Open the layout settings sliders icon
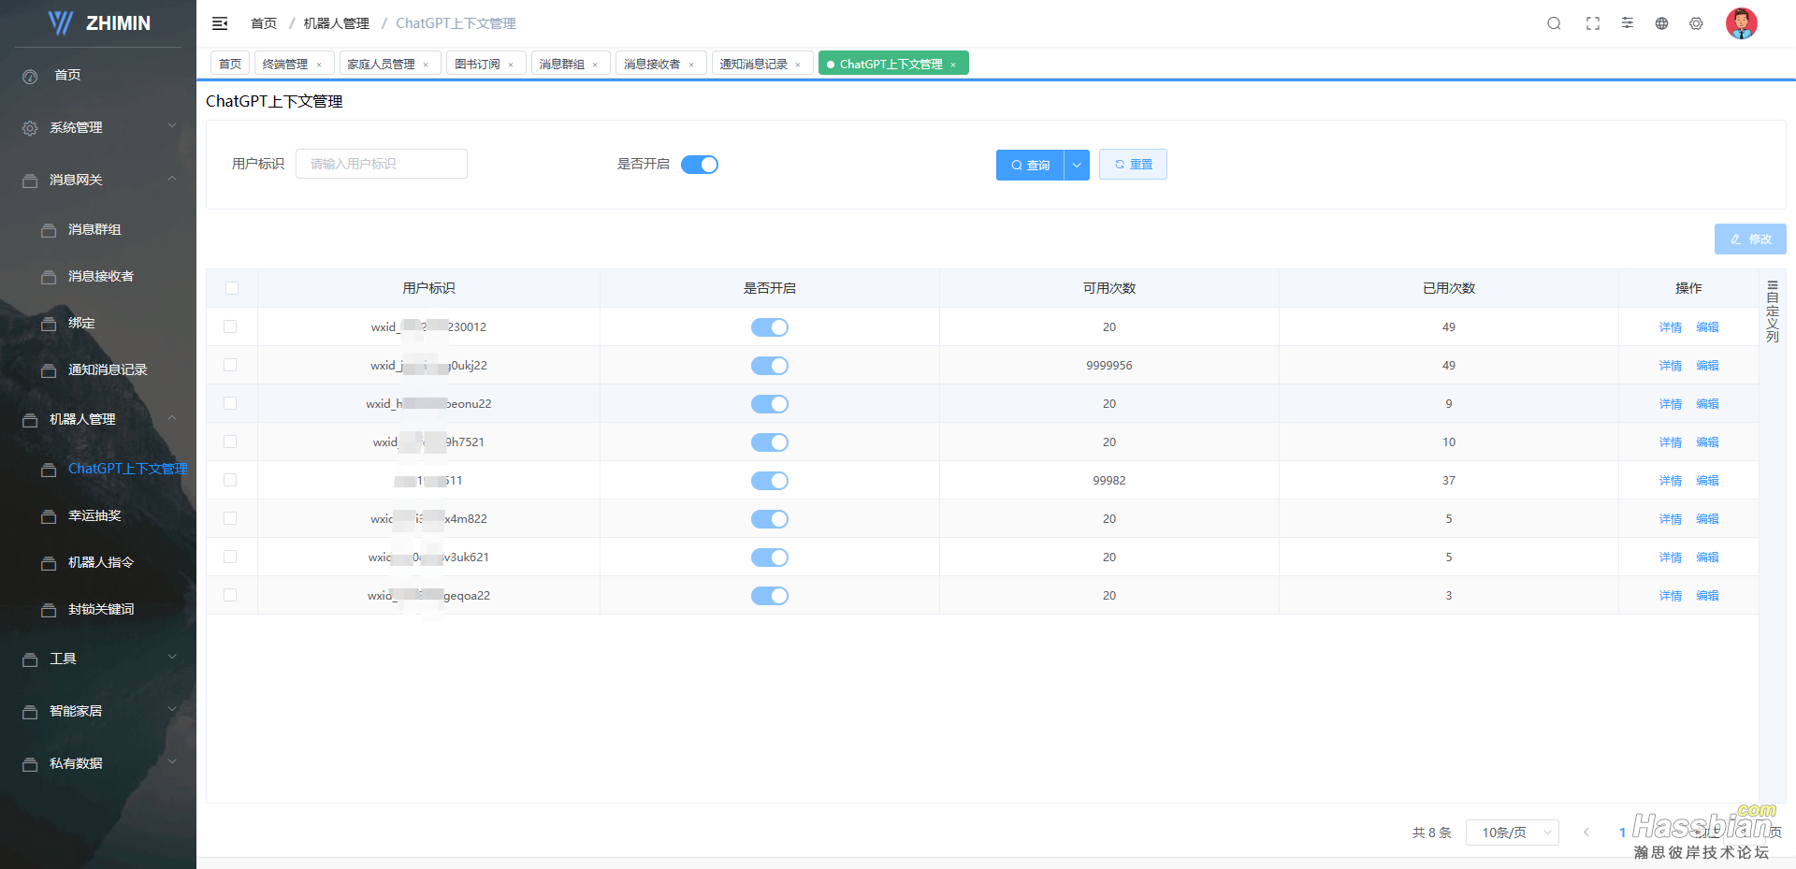Screen dimensions: 1796x869 1628,23
